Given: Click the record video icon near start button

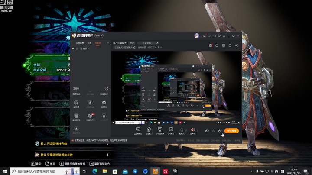Looking at the screenshot, I should [x=207, y=131].
